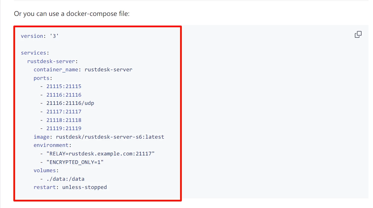
Task: Click the environment: key
Action: (52, 145)
